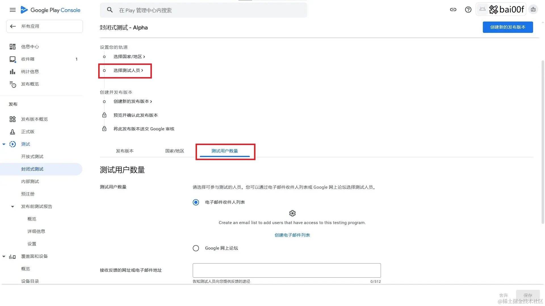Open the help question mark icon

(468, 10)
